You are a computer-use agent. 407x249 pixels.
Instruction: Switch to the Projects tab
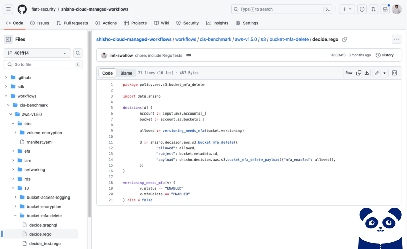[135, 23]
